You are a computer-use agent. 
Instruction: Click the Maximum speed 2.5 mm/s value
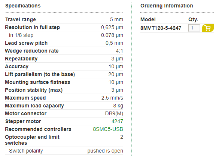[112, 98]
